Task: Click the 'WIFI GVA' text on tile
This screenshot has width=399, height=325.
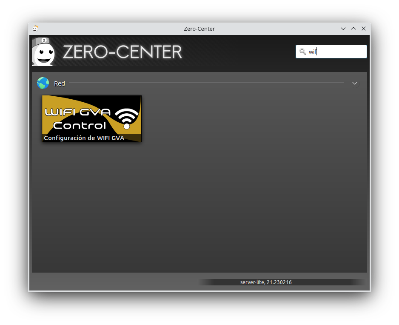Action: tap(78, 112)
